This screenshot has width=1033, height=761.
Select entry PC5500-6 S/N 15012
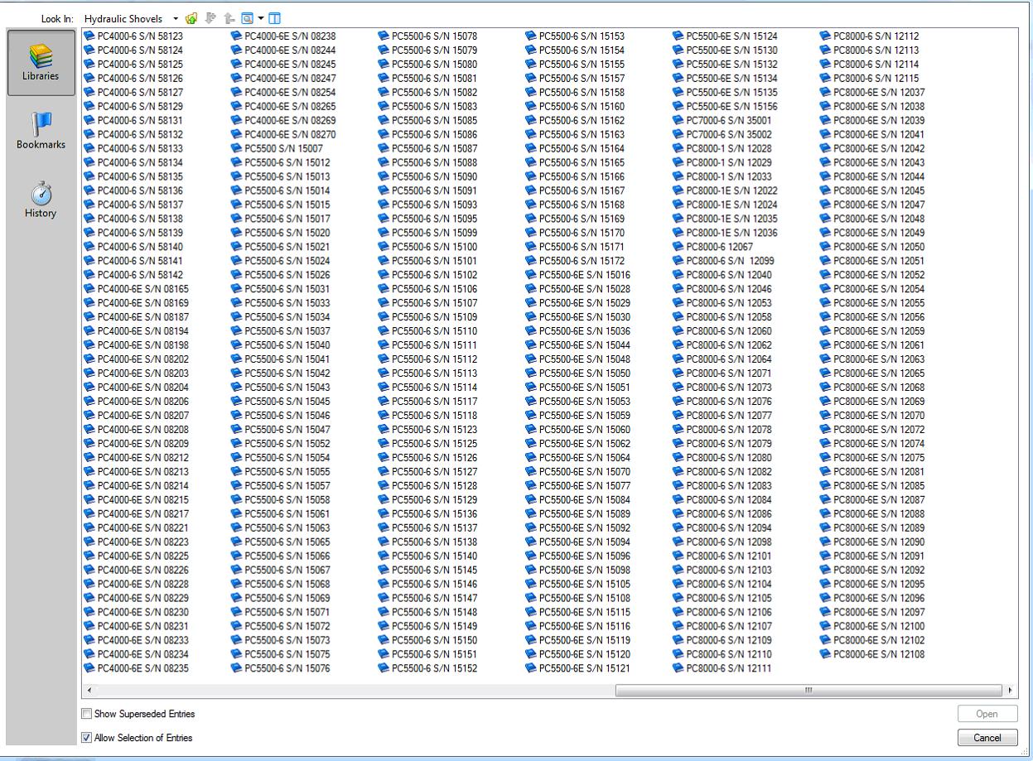(287, 163)
